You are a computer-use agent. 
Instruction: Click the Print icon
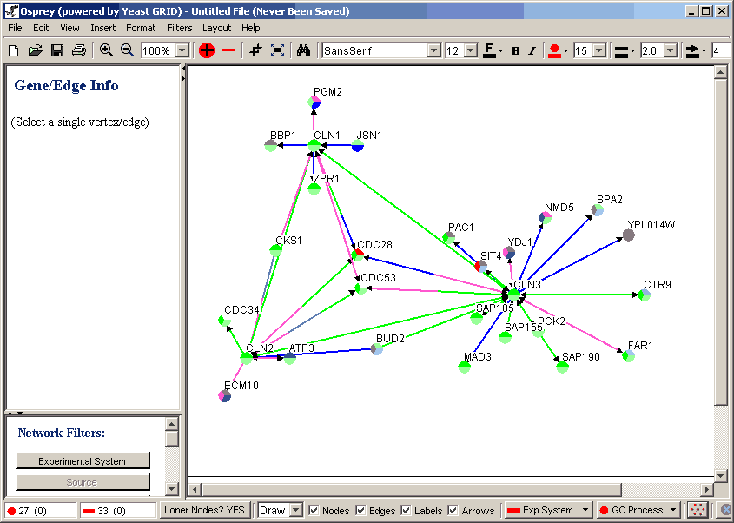pyautogui.click(x=79, y=50)
